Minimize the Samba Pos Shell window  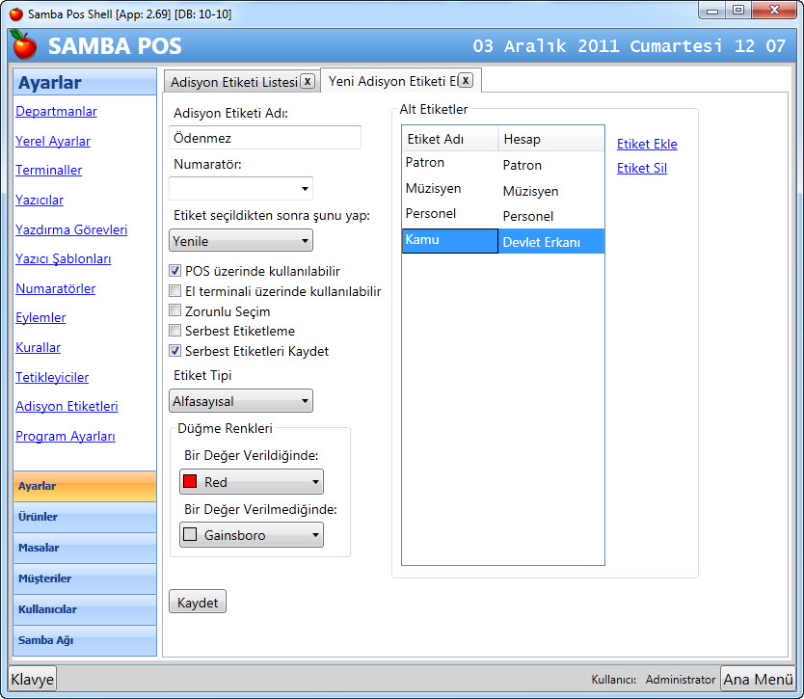712,11
